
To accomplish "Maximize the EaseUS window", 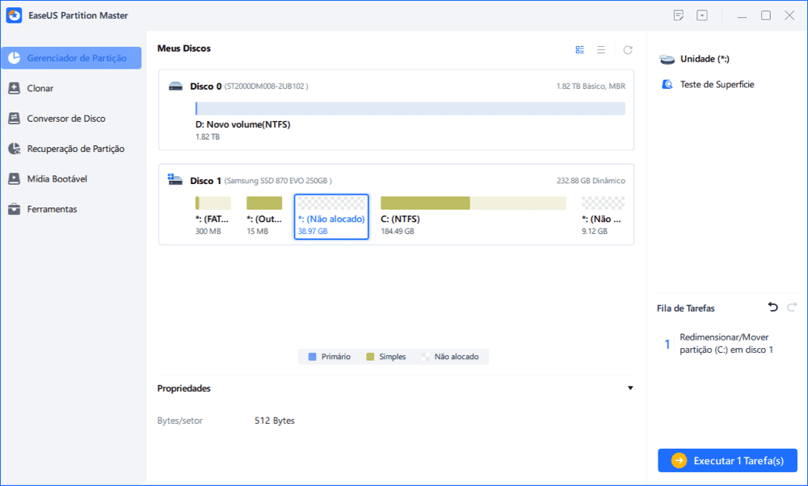I will click(x=766, y=15).
